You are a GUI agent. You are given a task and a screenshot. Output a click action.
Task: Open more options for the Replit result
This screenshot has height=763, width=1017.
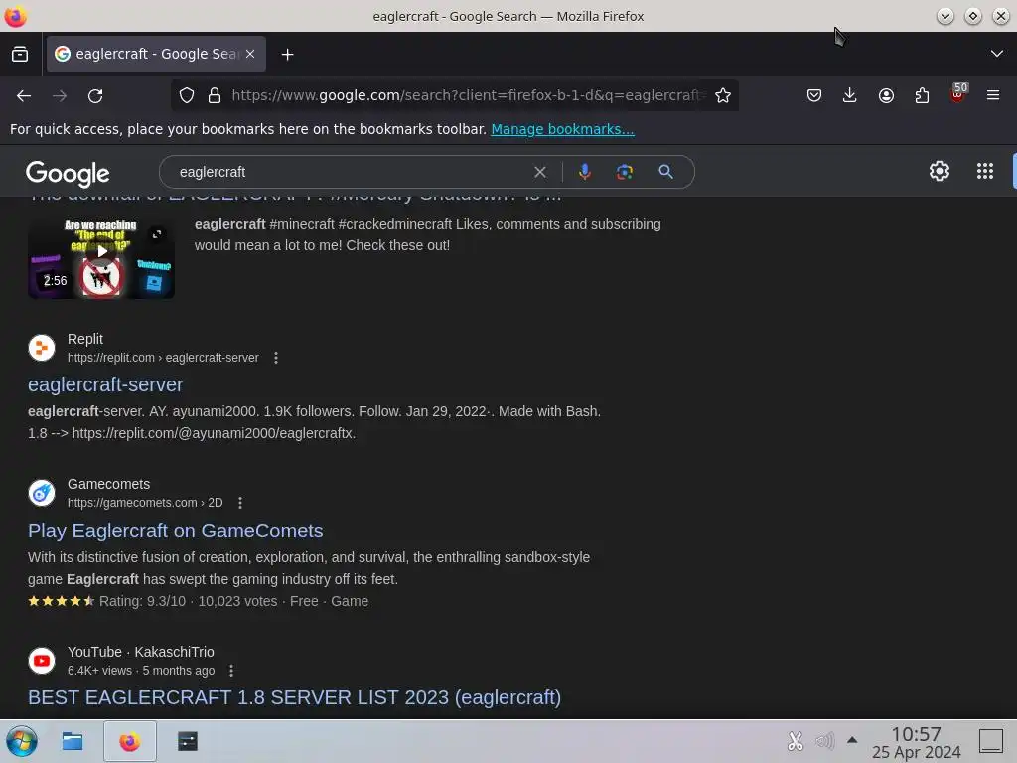point(276,358)
